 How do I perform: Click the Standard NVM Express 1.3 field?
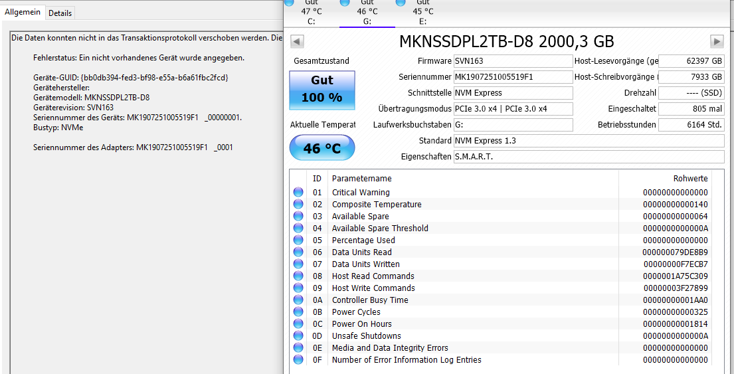pyautogui.click(x=589, y=141)
